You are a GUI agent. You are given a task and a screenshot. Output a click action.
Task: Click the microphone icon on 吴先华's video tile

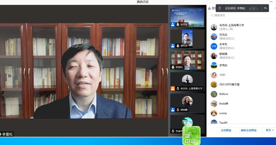pos(178,46)
